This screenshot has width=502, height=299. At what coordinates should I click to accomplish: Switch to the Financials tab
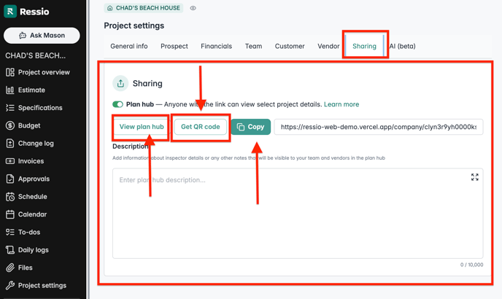click(x=216, y=46)
